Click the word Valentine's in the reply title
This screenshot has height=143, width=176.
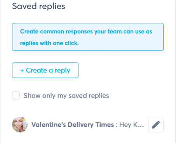[x=49, y=125]
